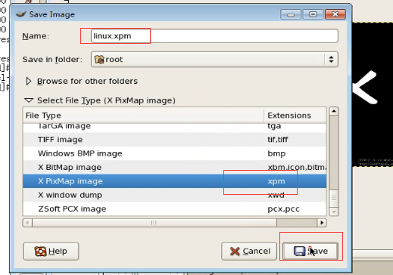Image resolution: width=393 pixels, height=275 pixels.
Task: Open the Save in folder root dropdown
Action: coord(214,60)
